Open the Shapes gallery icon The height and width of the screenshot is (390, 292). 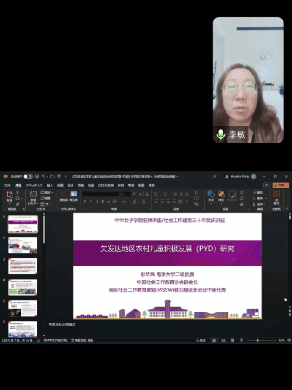[211, 195]
